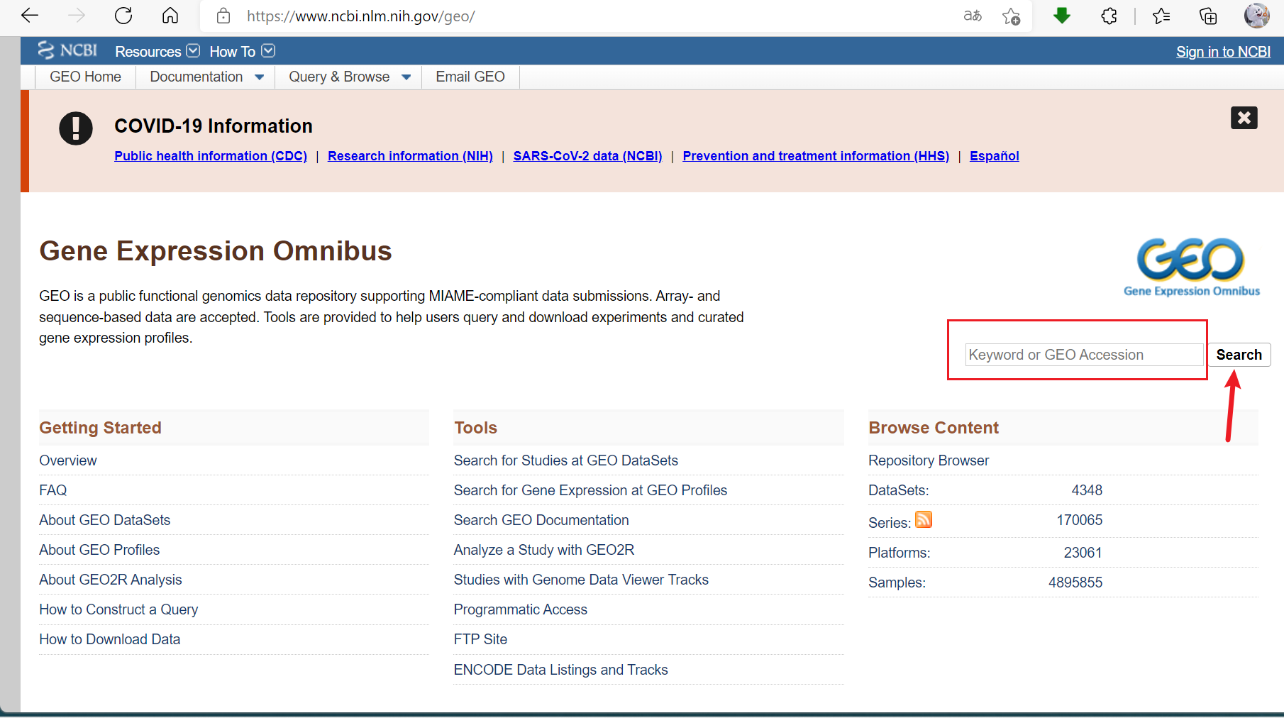Screen dimensions: 1284x718
Task: Click the GEO Gene Expression Omnibus logo
Action: point(1192,267)
